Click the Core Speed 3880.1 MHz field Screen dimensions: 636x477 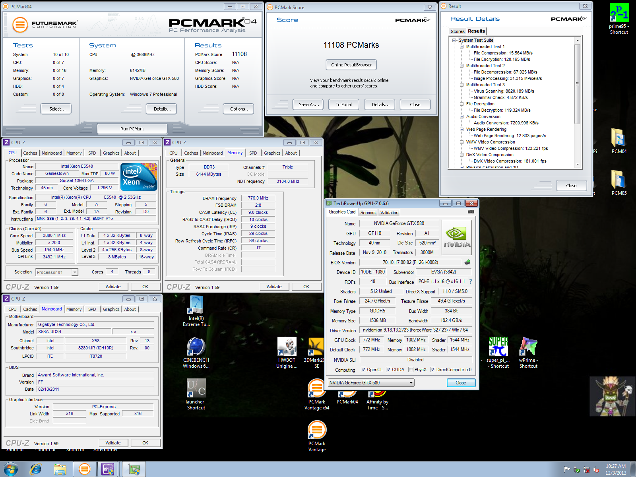pyautogui.click(x=54, y=236)
